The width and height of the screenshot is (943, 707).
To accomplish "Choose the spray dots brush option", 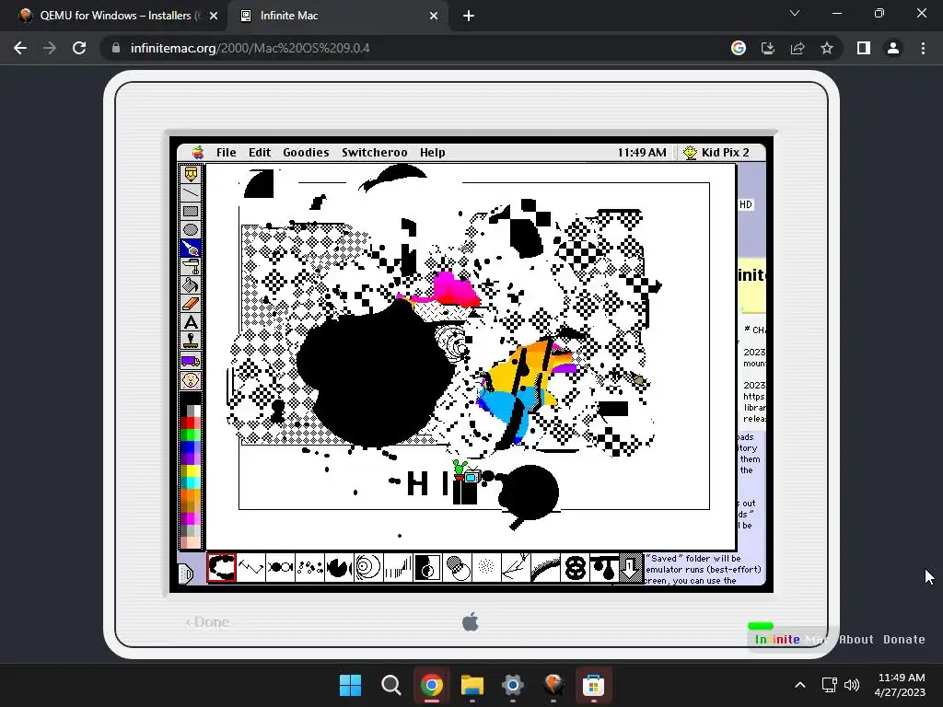I will point(486,567).
